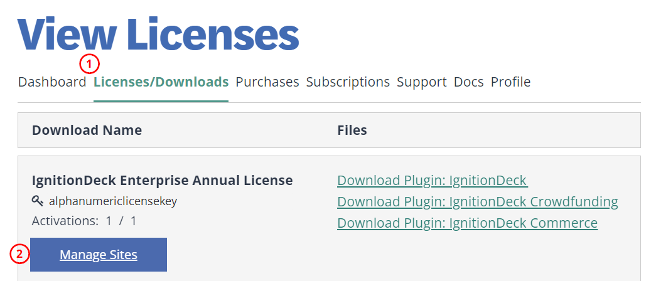Click the IgnitionDeck Enterprise Annual License title
656x281 pixels.
point(163,181)
